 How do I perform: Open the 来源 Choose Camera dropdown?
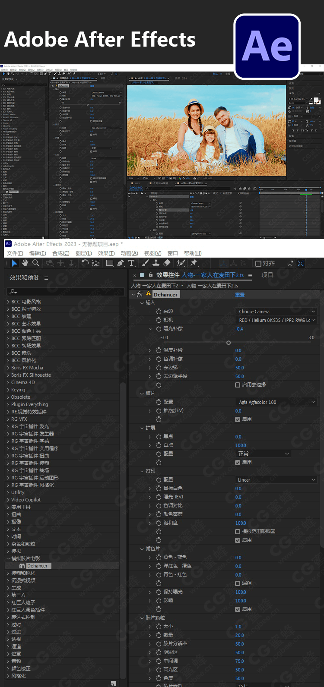coord(276,312)
